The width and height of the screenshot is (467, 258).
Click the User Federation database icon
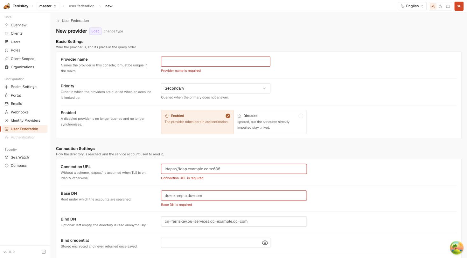(x=7, y=129)
